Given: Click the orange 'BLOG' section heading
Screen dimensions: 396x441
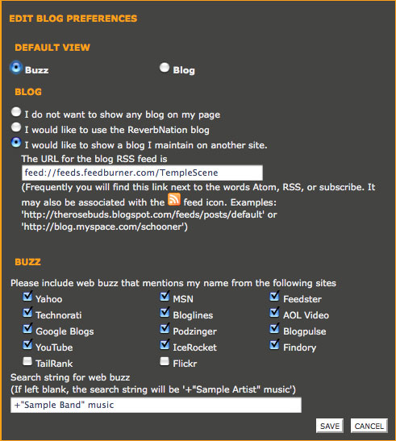Looking at the screenshot, I should (28, 92).
